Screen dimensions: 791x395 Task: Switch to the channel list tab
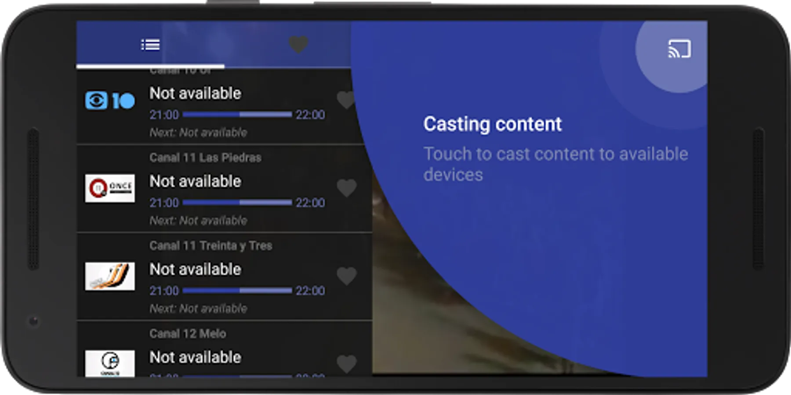(x=150, y=45)
